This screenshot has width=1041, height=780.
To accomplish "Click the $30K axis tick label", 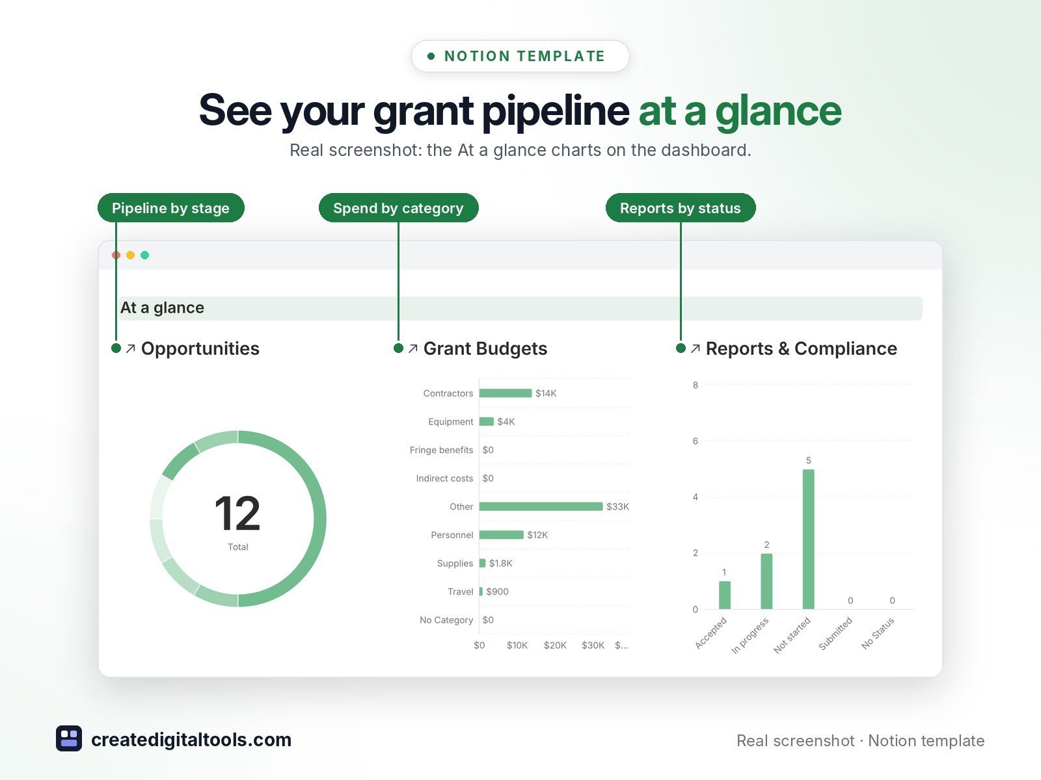I will [x=593, y=645].
